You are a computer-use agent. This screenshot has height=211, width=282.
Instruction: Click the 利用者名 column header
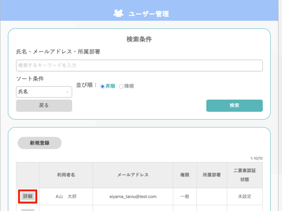pyautogui.click(x=66, y=175)
